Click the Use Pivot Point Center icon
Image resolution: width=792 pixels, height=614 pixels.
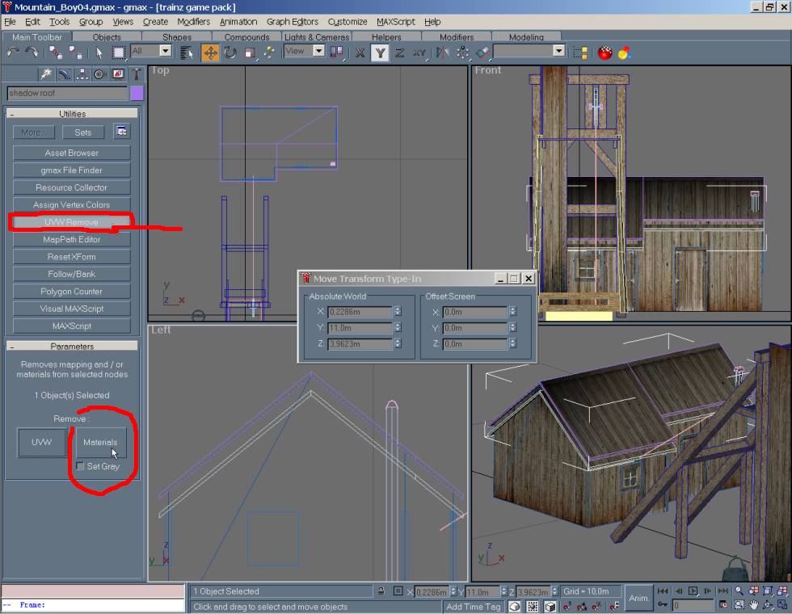[336, 53]
